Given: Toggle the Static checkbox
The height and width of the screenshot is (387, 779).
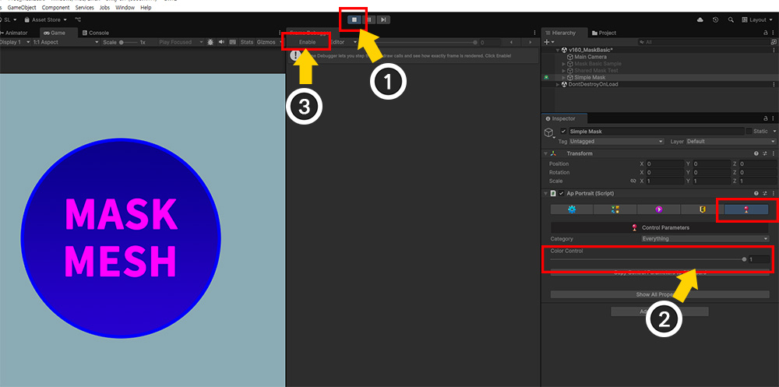Looking at the screenshot, I should 749,131.
